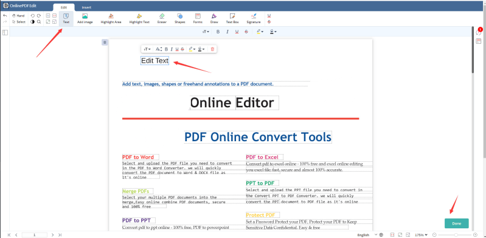The width and height of the screenshot is (486, 238).
Task: Open text color dropdown in floating toolbar
Action: [x=201, y=49]
